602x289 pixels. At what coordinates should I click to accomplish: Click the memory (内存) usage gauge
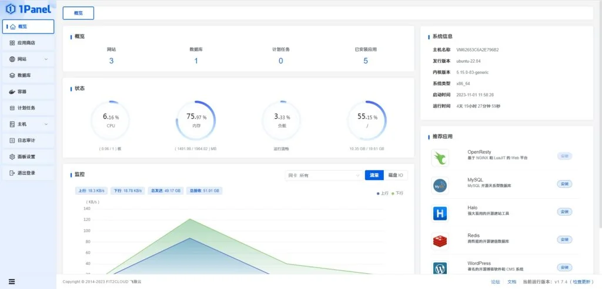tap(196, 121)
